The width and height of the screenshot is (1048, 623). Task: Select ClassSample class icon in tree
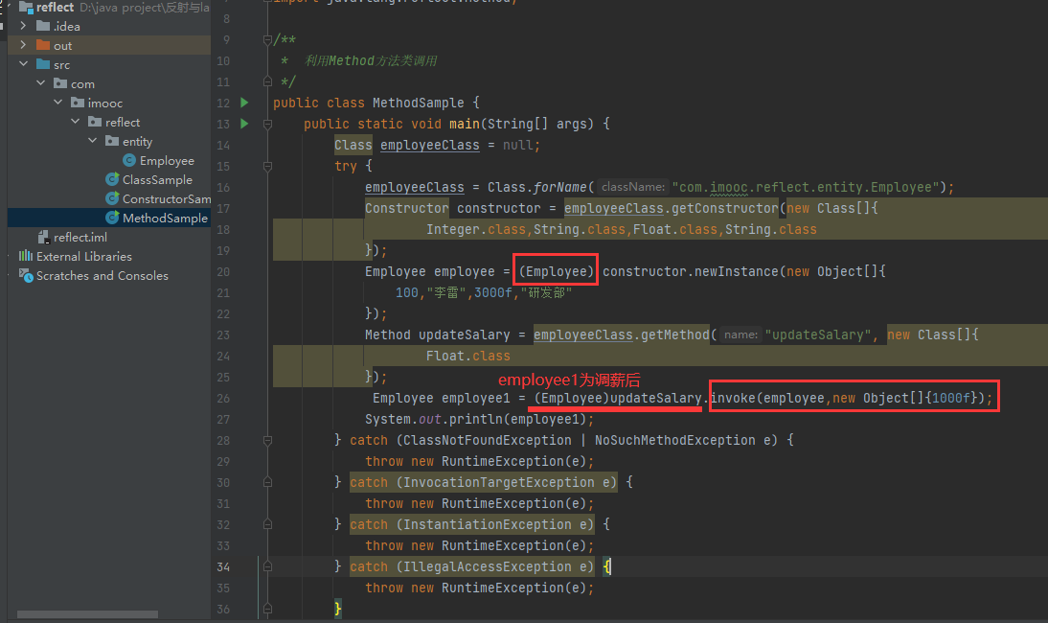coord(112,180)
